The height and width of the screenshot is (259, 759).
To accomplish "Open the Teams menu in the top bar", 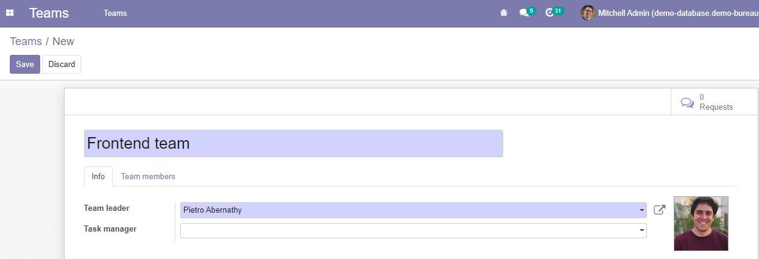I will 115,13.
